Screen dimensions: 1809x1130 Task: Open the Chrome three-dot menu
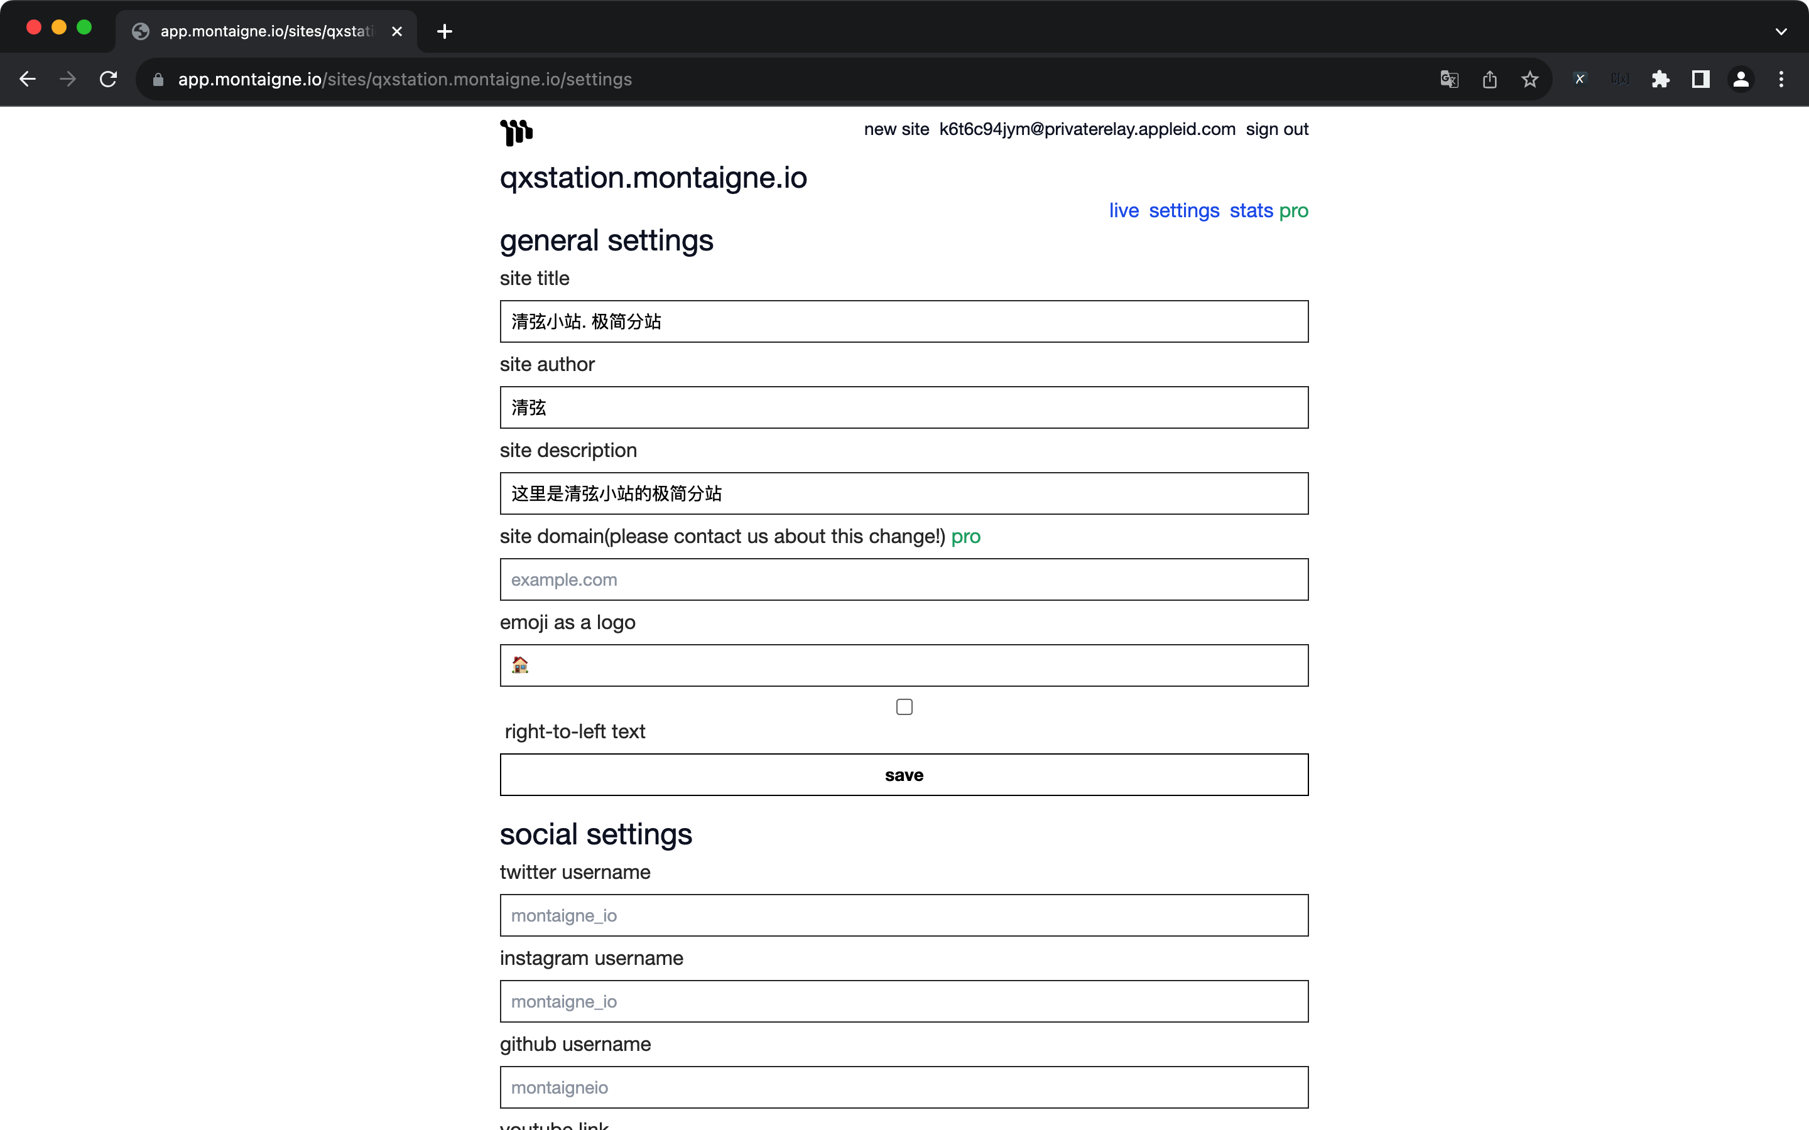(x=1781, y=79)
